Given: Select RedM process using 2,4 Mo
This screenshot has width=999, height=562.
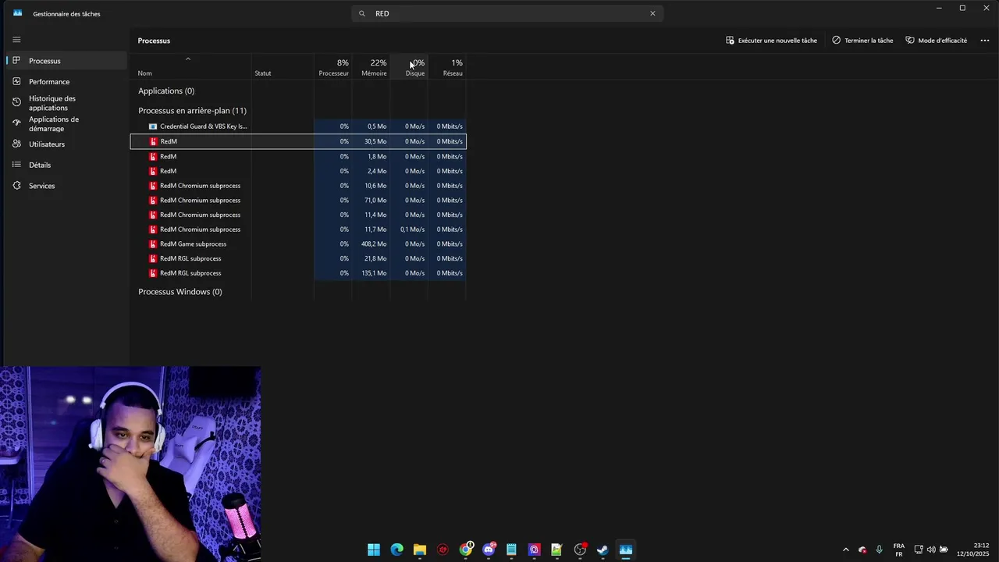Looking at the screenshot, I should 298,171.
